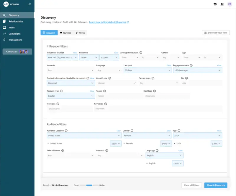Click the Keywords input field
The width and height of the screenshot is (236, 196).
(158, 109)
